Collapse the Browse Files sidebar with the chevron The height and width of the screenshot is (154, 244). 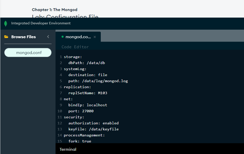click(48, 37)
